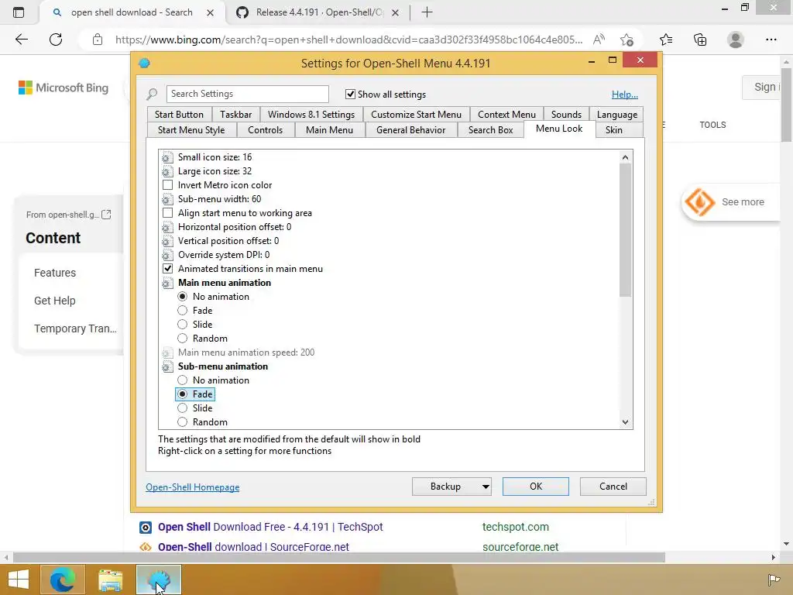Open the Backup dropdown arrow
This screenshot has width=793, height=595.
tap(485, 487)
